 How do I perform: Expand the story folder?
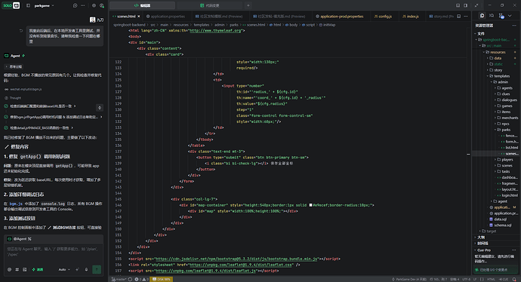[x=496, y=70]
